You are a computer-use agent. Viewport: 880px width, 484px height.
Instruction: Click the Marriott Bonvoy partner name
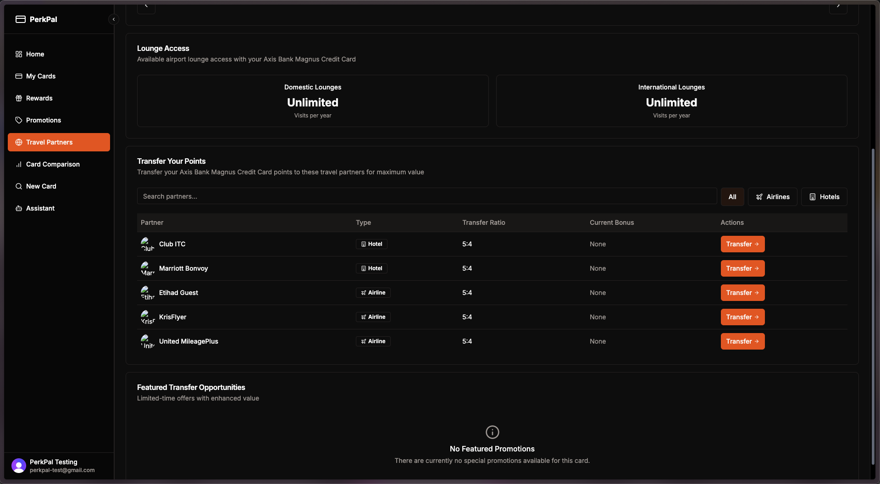click(x=183, y=268)
